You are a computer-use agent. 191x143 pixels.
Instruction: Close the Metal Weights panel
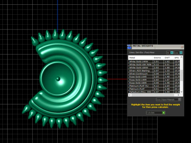click(182, 46)
